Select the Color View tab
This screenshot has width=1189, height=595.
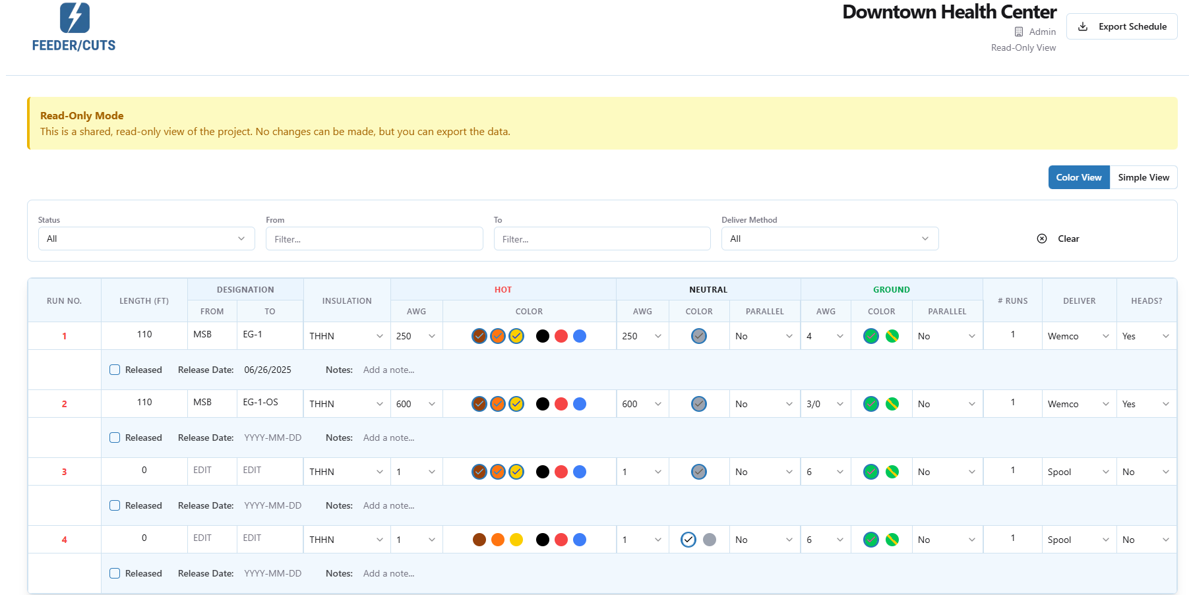point(1079,177)
